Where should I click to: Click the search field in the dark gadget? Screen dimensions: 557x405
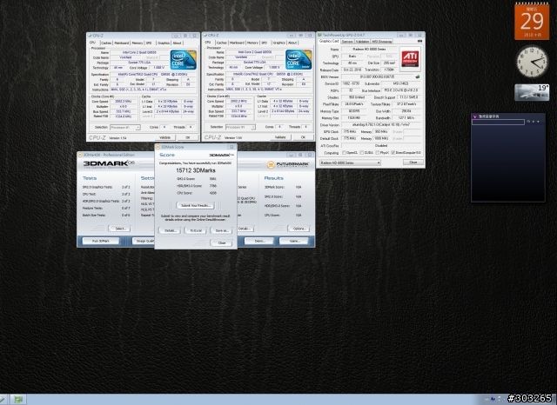[498, 122]
